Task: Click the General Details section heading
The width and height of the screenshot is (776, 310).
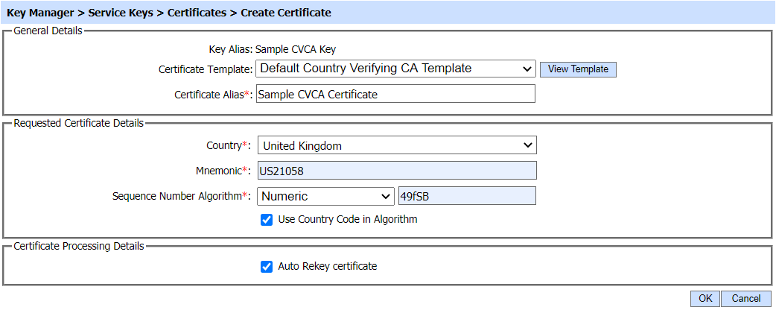Action: (x=48, y=31)
